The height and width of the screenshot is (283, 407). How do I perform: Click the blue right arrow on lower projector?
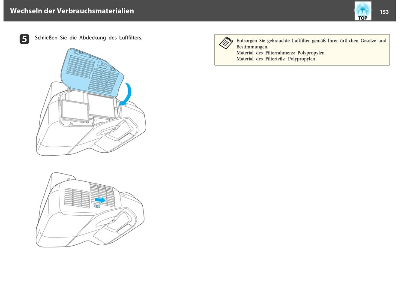coord(100,200)
